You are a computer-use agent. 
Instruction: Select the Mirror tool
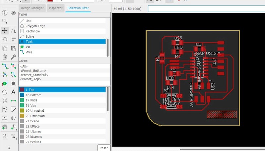(13, 30)
